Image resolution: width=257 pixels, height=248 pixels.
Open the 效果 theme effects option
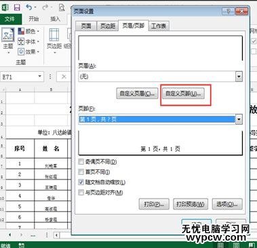pos(28,51)
